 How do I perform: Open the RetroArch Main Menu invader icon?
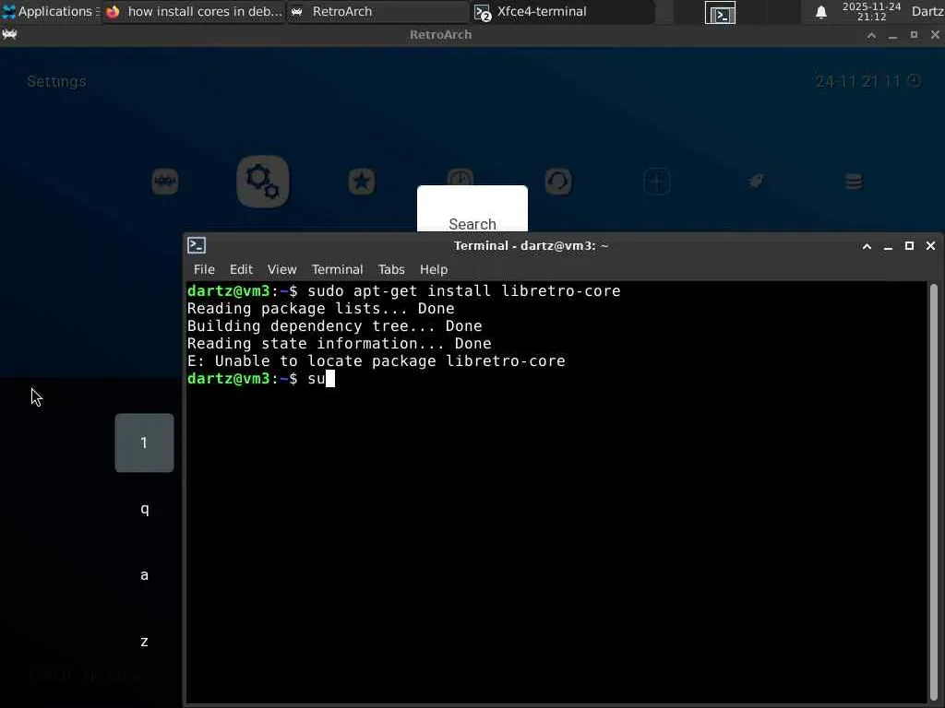[x=165, y=182]
